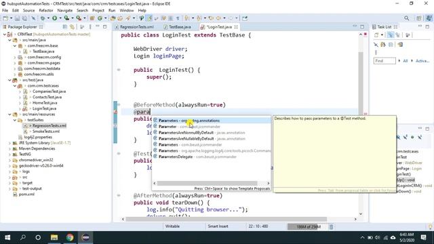Click the Previous Annotation toolbar icon
Screen dimensions: 434x244
pos(199,18)
